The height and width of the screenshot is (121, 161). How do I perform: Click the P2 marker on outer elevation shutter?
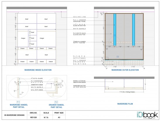[x=118, y=57]
